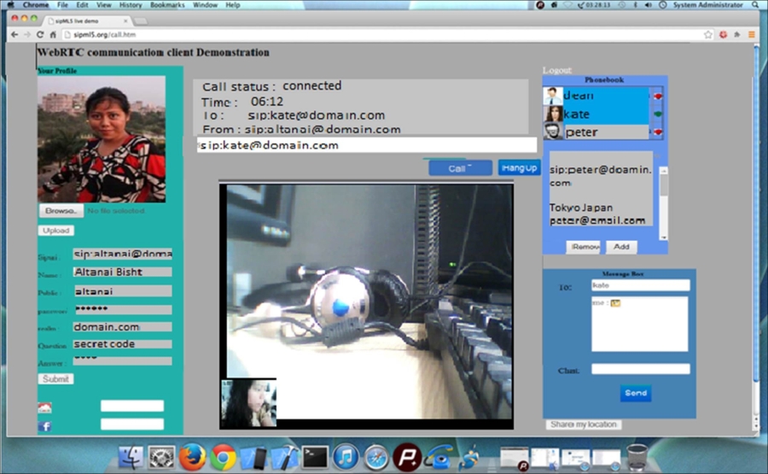768x474 pixels.
Task: Click the message To field with kate
Action: click(640, 285)
